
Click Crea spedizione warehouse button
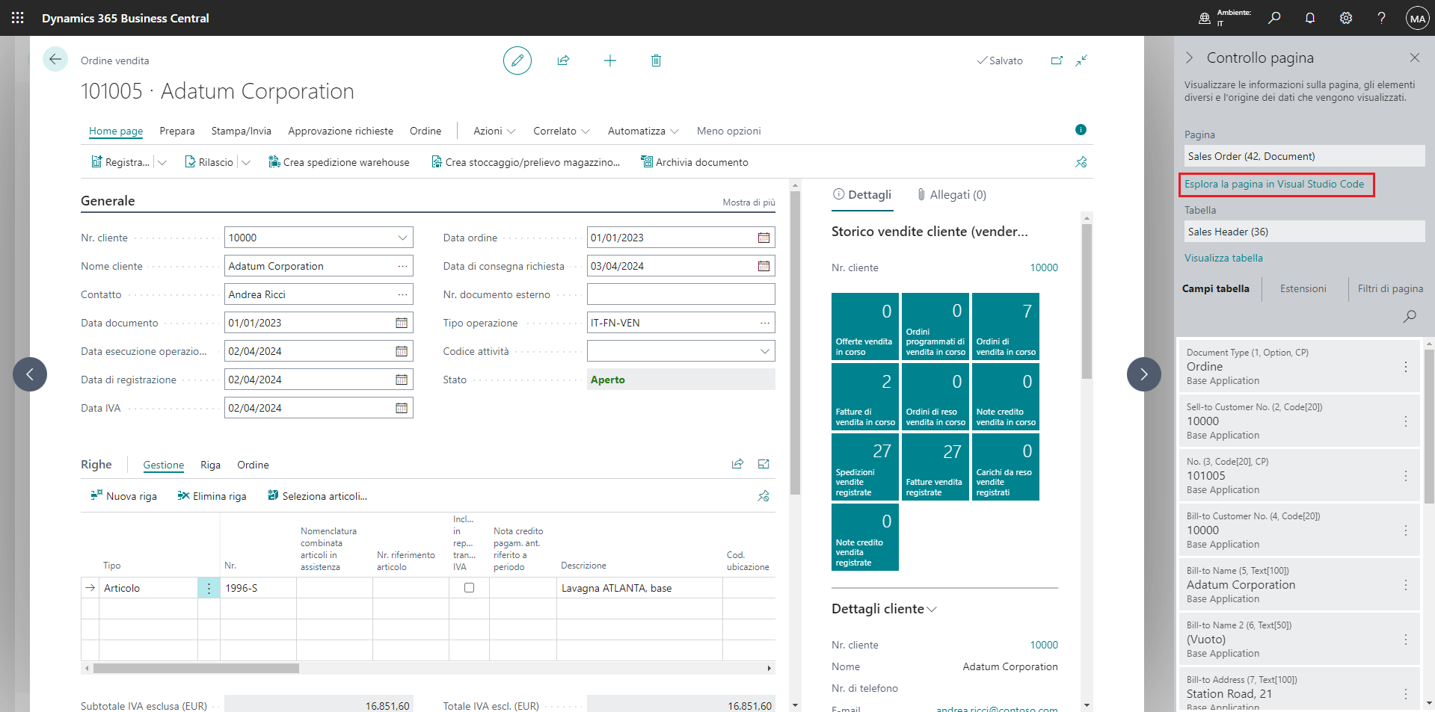pos(339,162)
